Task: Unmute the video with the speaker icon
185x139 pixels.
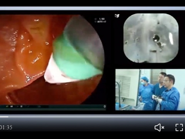Action: pos(159,127)
